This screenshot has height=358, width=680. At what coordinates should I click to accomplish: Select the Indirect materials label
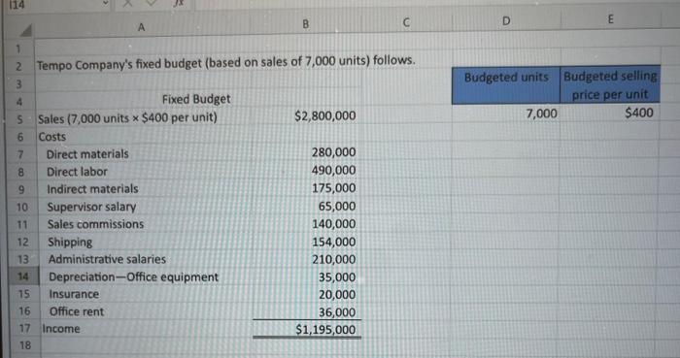(92, 189)
